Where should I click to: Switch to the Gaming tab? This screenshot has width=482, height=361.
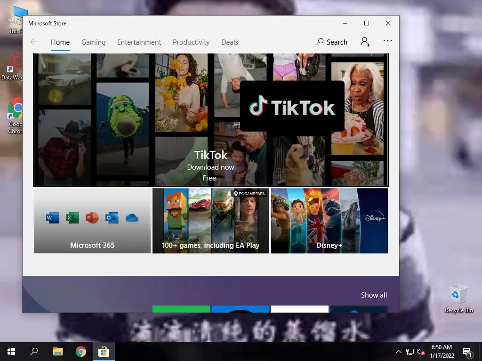pos(94,42)
